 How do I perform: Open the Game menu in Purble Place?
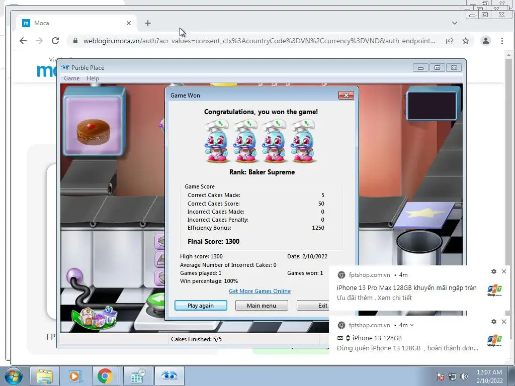pyautogui.click(x=71, y=78)
